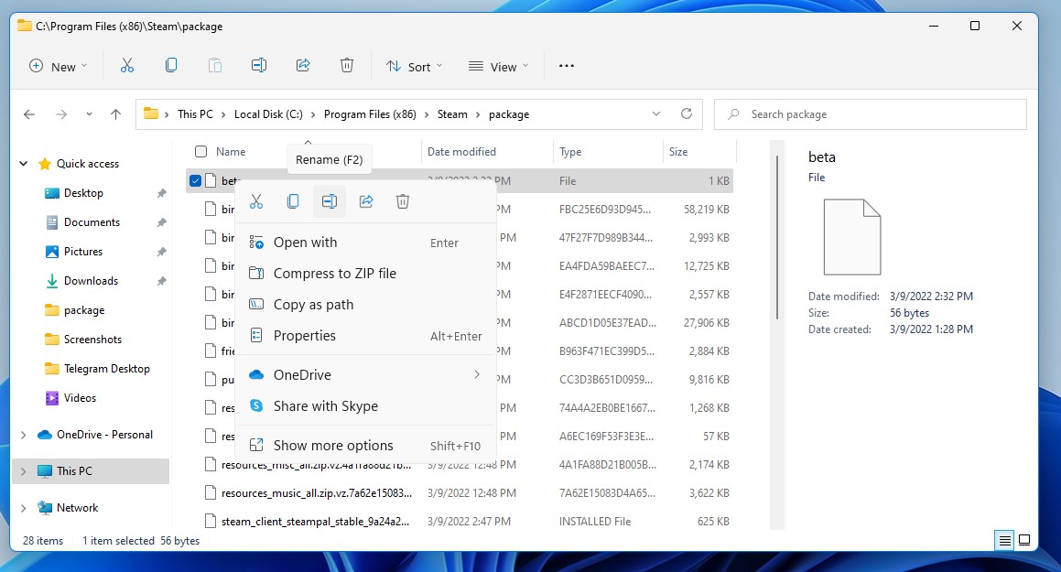Switch to large thumbnails view icon in status bar

click(x=1024, y=541)
